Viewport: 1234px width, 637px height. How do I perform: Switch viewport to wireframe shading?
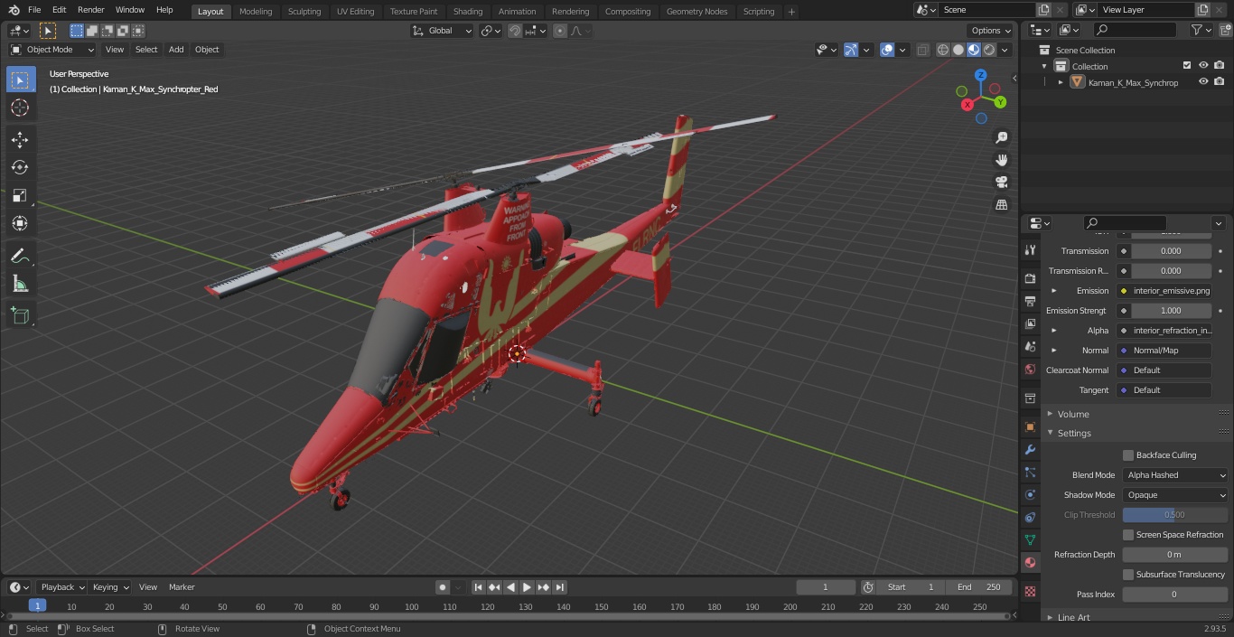[943, 50]
